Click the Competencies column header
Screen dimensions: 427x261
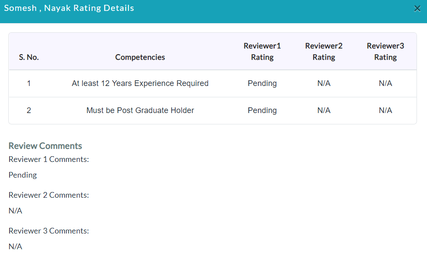[x=140, y=57]
